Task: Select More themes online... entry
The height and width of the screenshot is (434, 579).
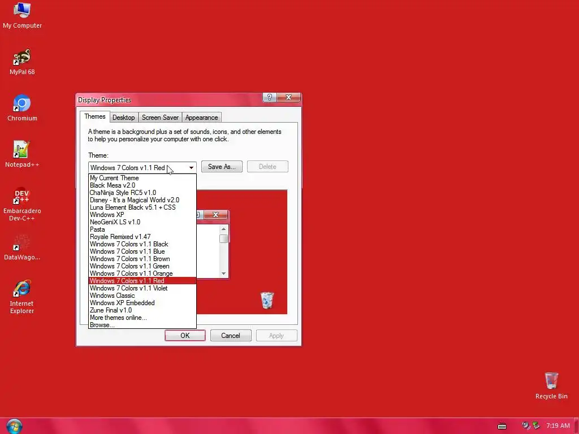Action: tap(142, 318)
